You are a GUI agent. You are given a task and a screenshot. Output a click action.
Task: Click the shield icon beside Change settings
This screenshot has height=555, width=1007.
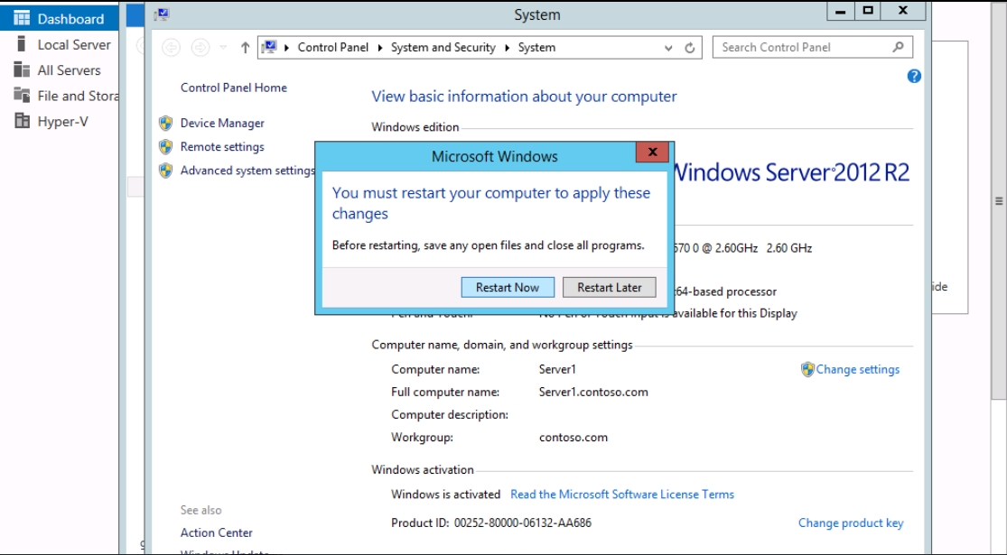click(x=807, y=370)
